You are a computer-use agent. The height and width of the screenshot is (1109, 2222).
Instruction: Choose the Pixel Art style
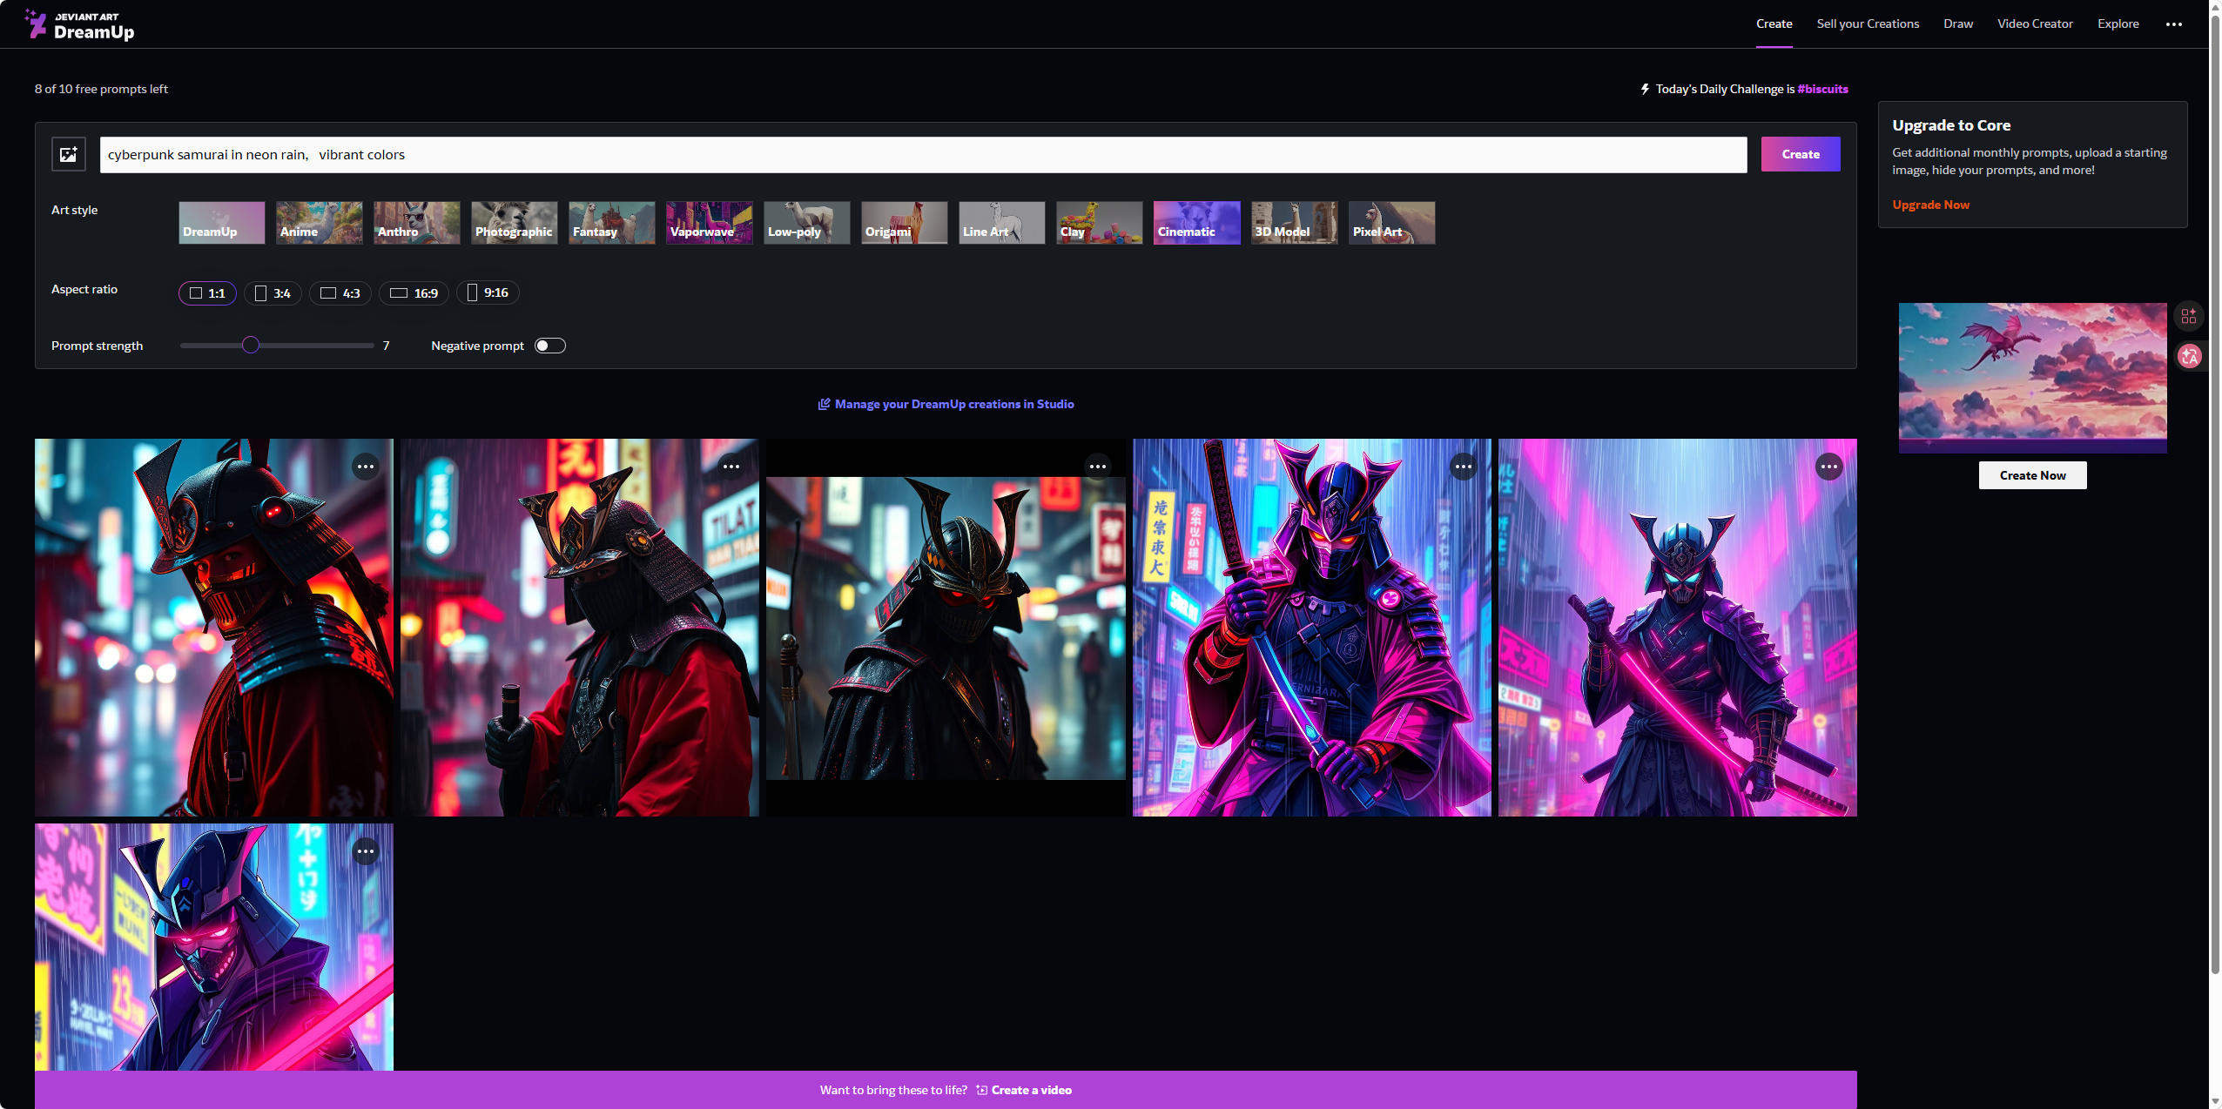tap(1392, 223)
